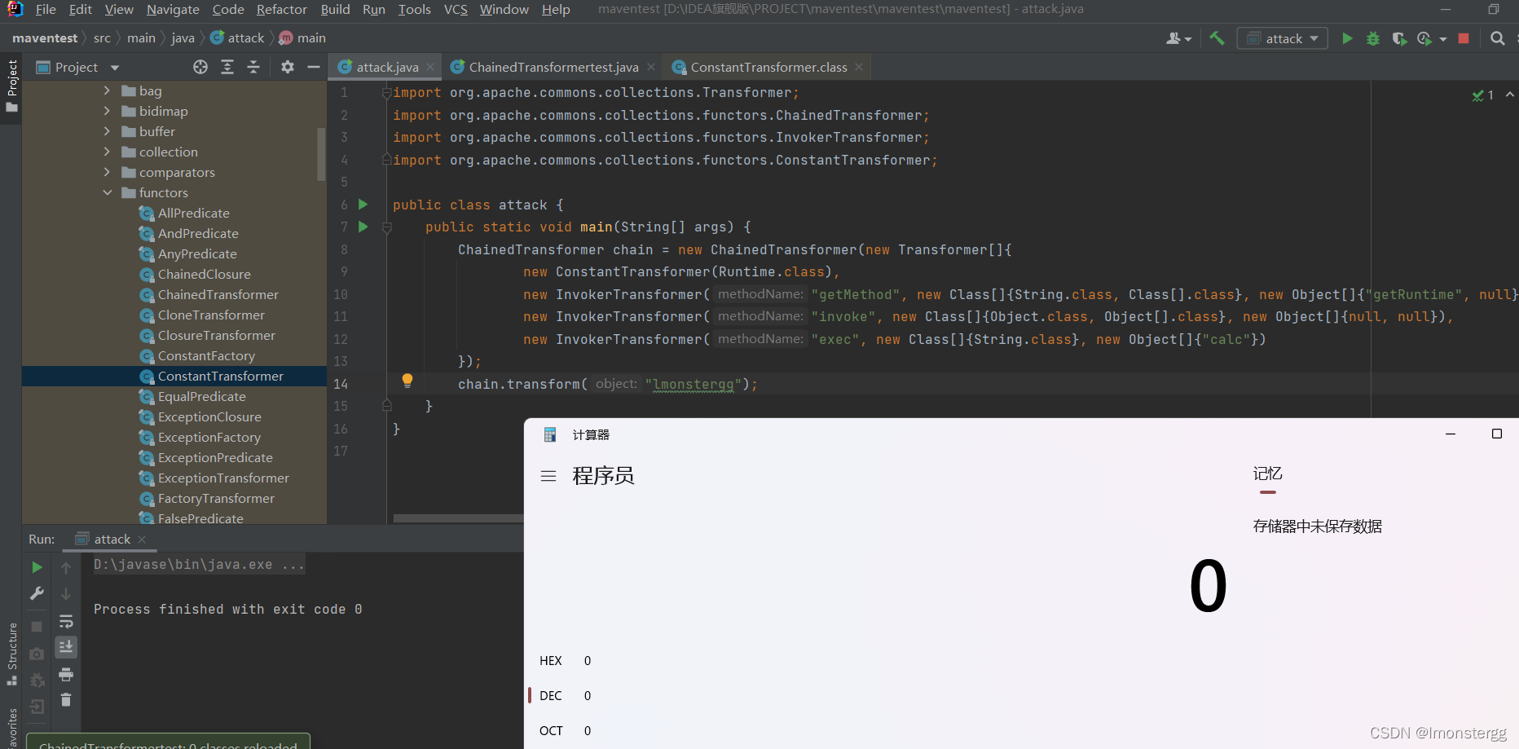Expand the comparators folder
The image size is (1519, 749).
pyautogui.click(x=107, y=172)
